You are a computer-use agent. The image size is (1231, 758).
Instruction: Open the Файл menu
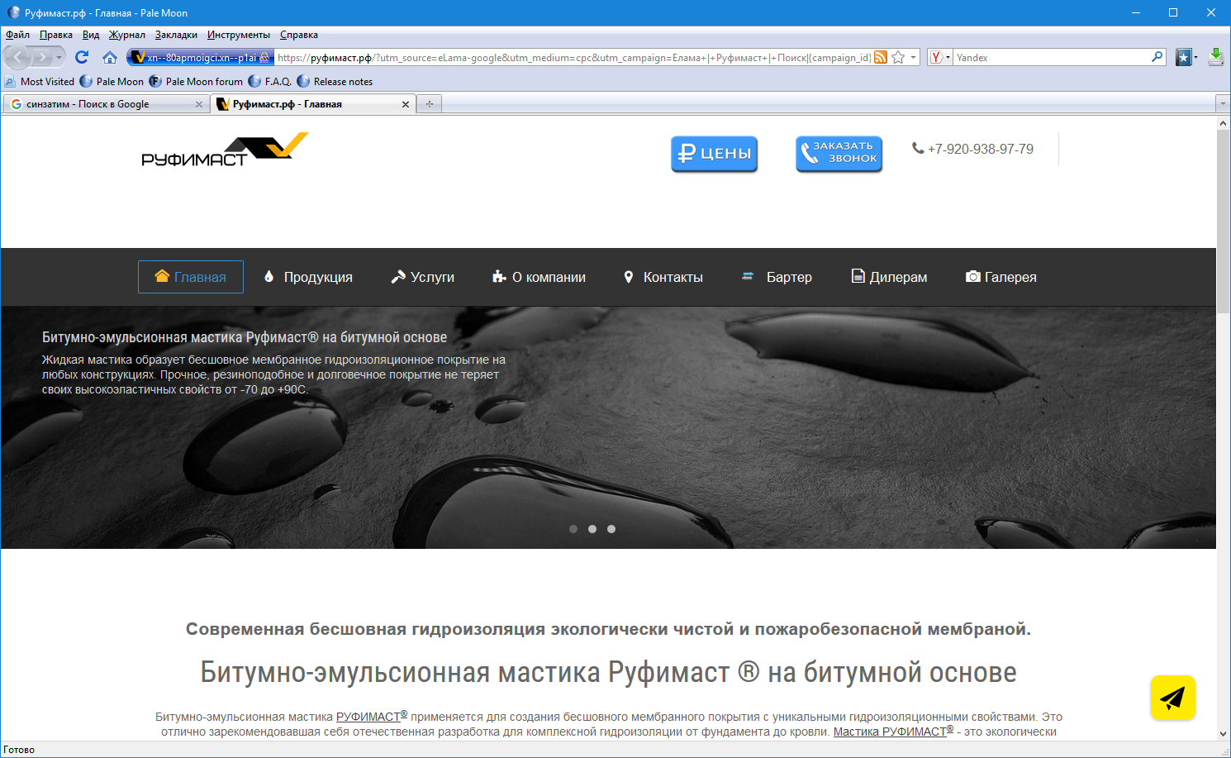17,35
